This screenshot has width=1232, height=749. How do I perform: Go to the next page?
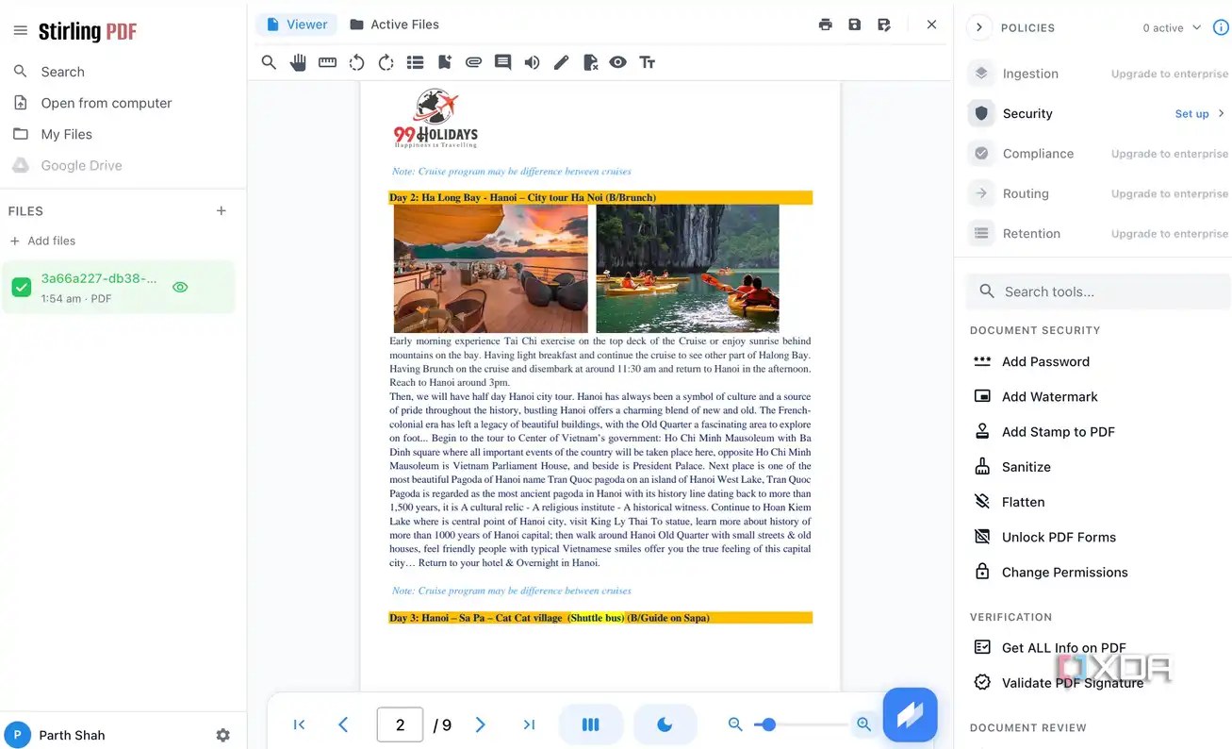(480, 724)
